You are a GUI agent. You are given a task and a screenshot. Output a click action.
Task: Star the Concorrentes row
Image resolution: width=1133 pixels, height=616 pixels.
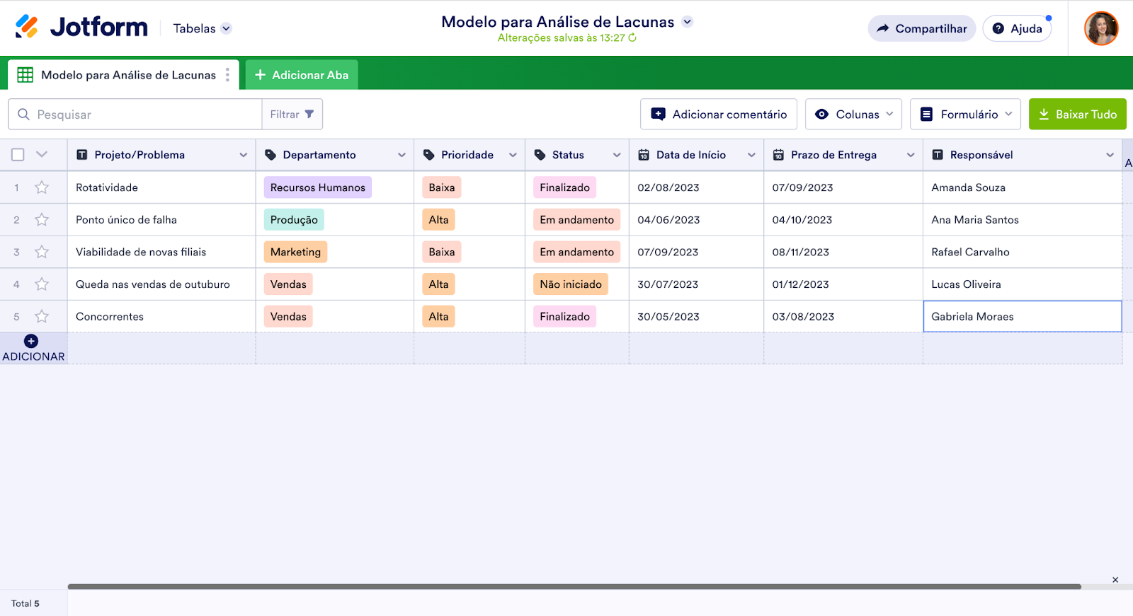pos(42,317)
